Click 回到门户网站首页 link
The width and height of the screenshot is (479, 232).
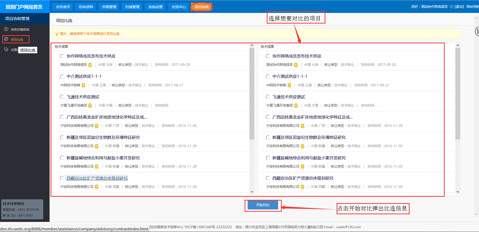coord(24,7)
